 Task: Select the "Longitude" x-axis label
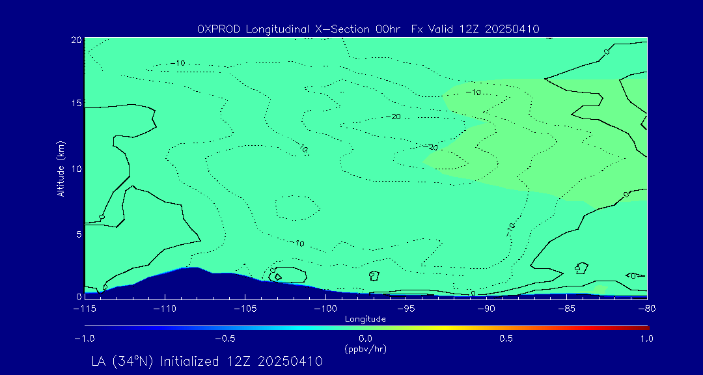pos(365,319)
